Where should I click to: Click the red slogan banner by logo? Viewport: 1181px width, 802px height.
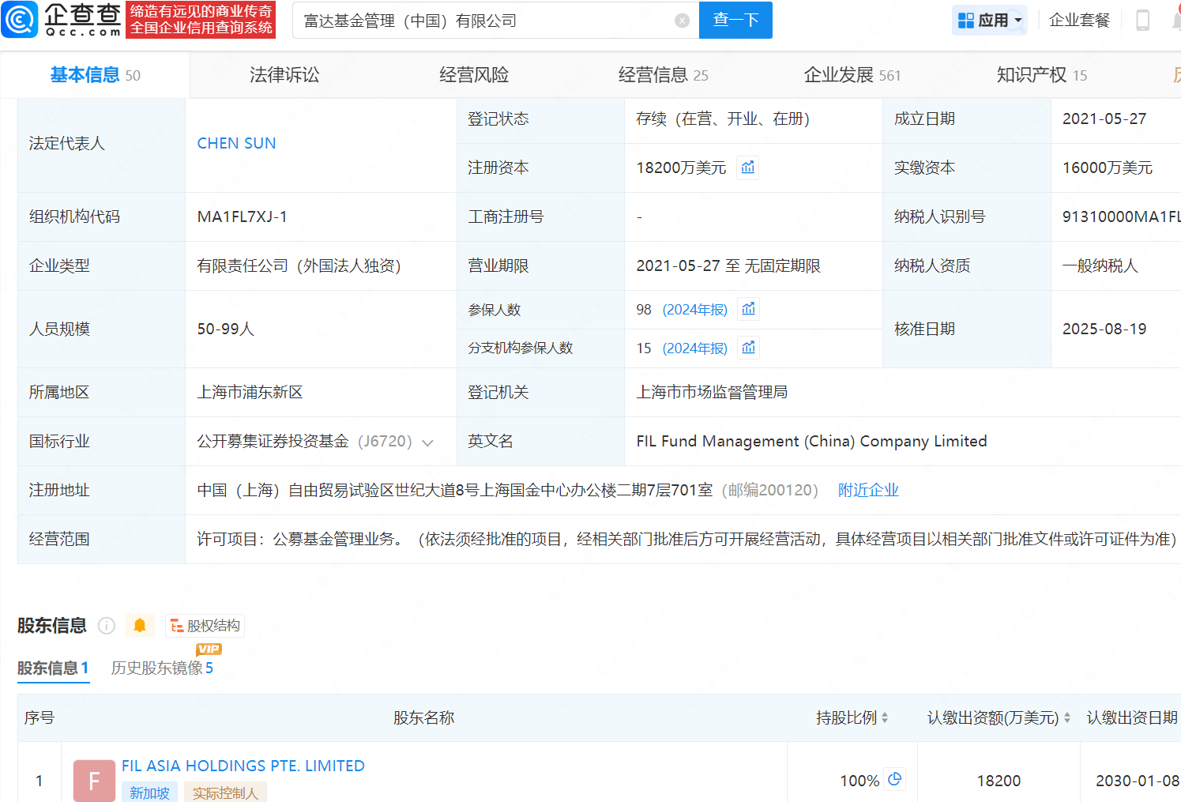click(201, 20)
